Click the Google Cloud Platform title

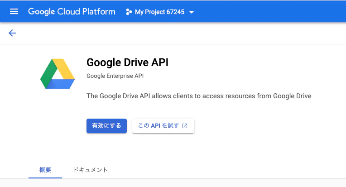point(72,12)
